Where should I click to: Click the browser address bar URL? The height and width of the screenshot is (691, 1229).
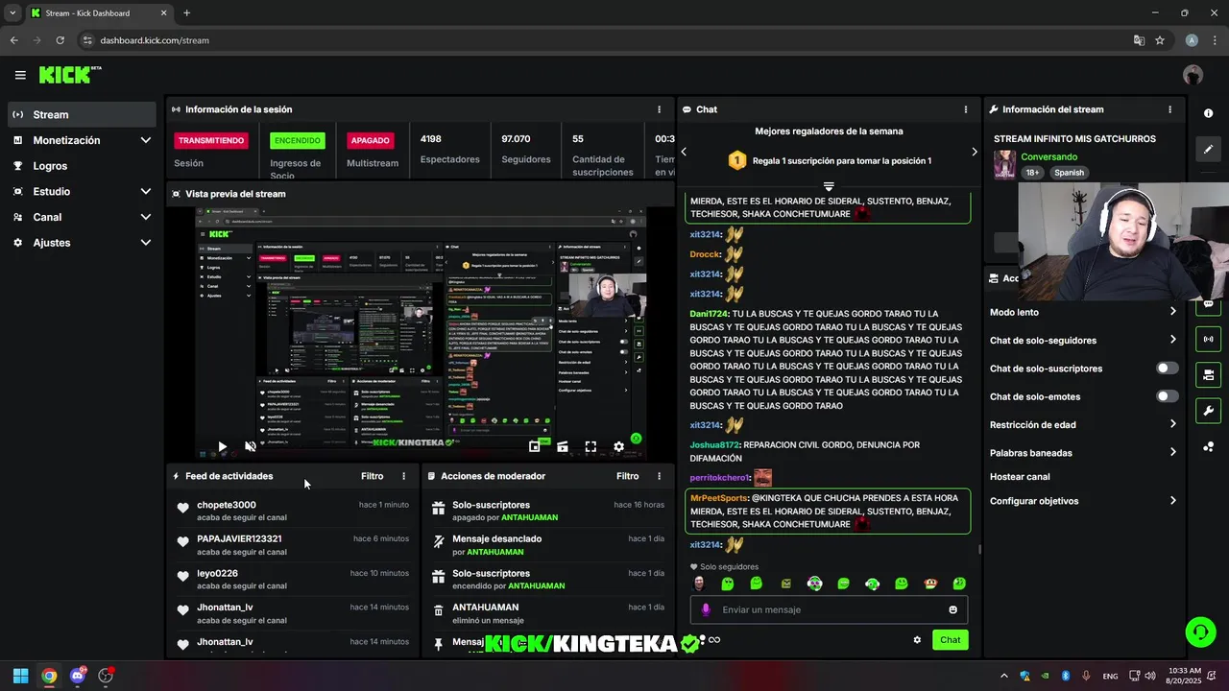(x=155, y=40)
